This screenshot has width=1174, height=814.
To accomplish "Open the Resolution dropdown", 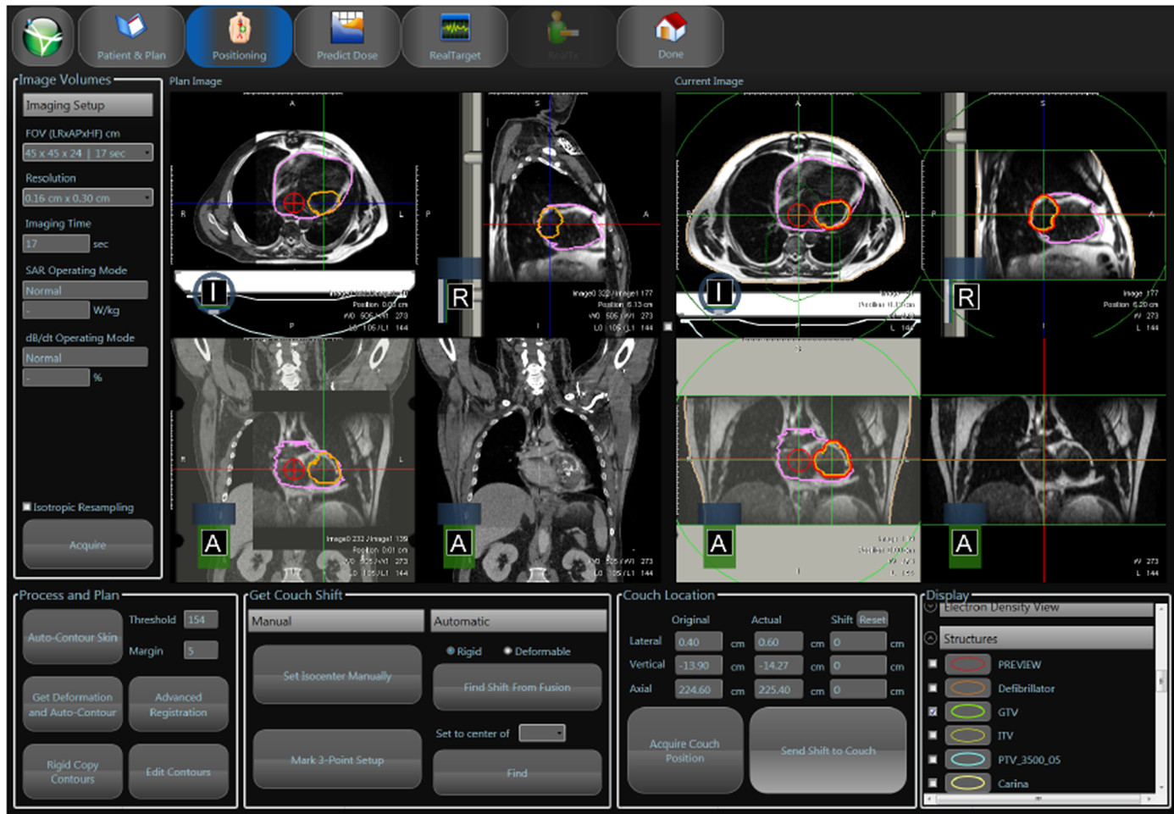I will (x=87, y=198).
